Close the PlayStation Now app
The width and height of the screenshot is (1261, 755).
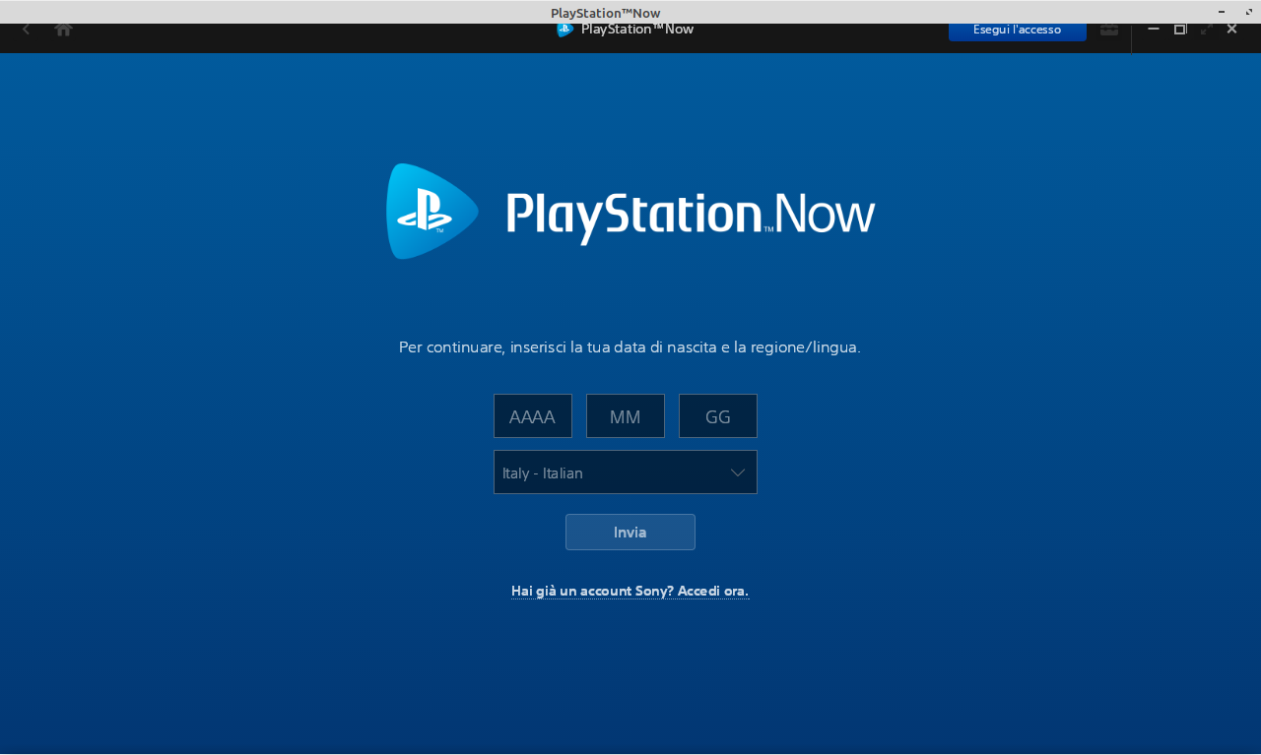[x=1231, y=30]
